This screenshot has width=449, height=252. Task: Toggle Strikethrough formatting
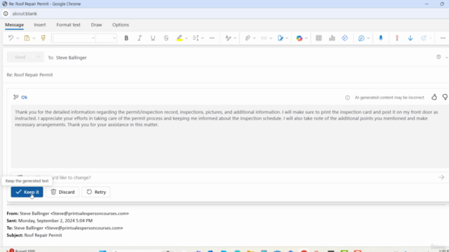point(166,38)
